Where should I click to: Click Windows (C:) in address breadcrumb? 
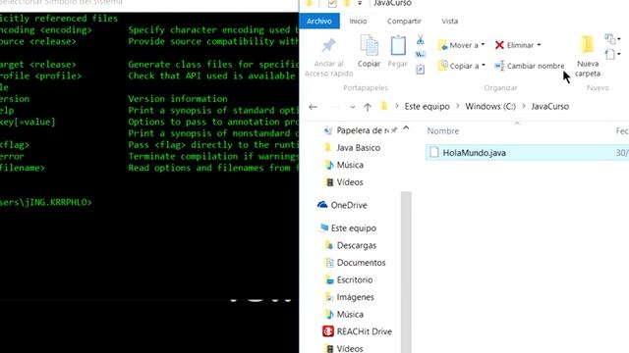pos(490,107)
